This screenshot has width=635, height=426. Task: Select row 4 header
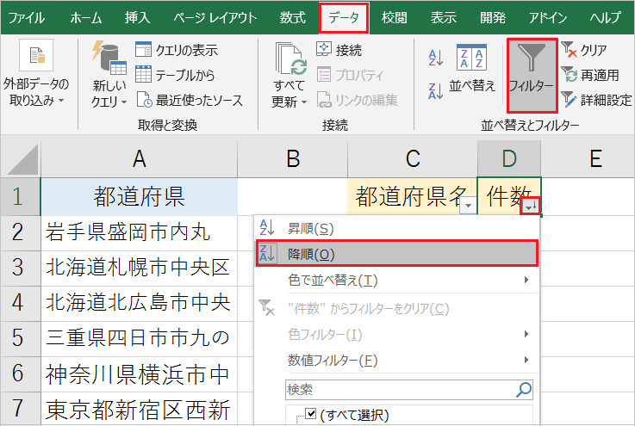tap(21, 304)
